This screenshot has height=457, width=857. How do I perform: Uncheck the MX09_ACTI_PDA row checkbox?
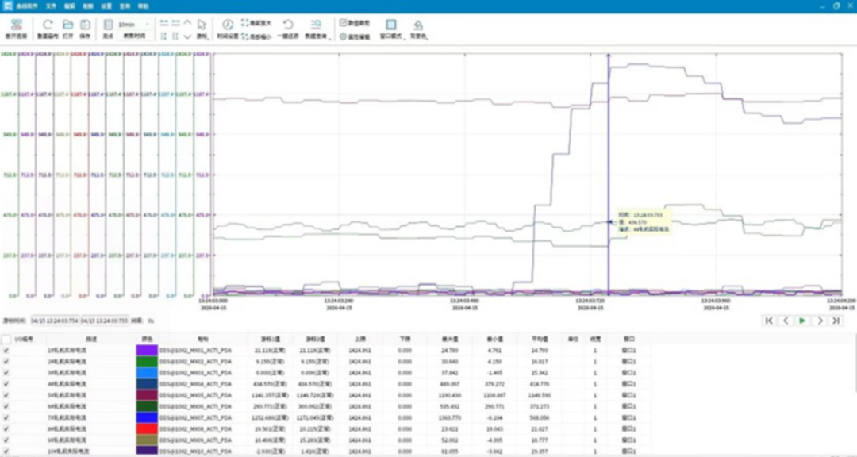[x=6, y=440]
